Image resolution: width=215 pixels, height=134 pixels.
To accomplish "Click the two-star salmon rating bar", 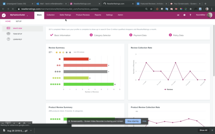I will (x=85, y=65).
